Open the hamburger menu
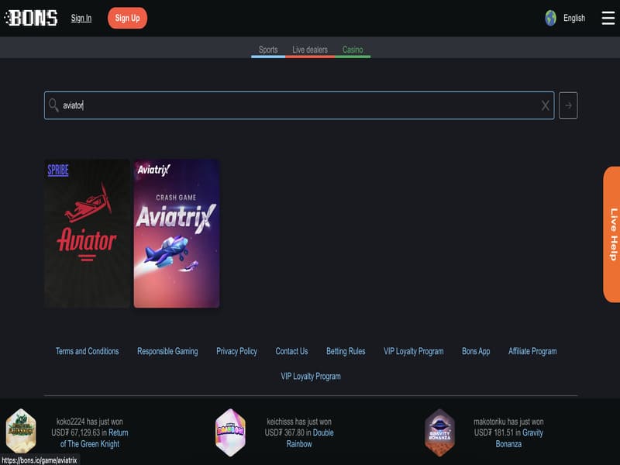 point(608,18)
